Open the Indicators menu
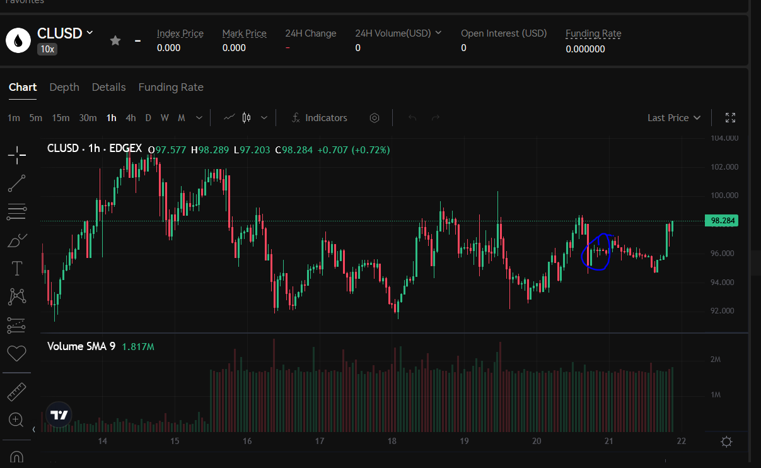The width and height of the screenshot is (761, 468). pos(319,118)
